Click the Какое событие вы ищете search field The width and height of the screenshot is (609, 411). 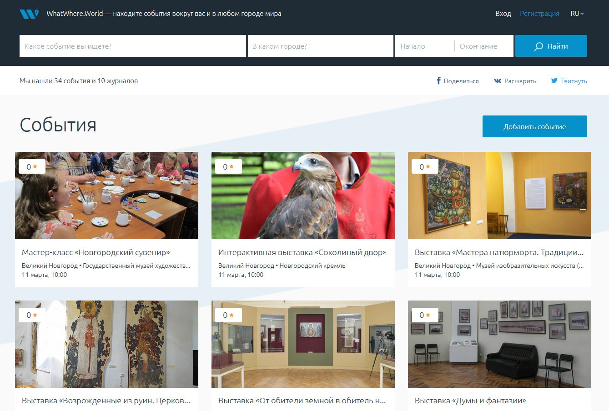click(x=133, y=46)
